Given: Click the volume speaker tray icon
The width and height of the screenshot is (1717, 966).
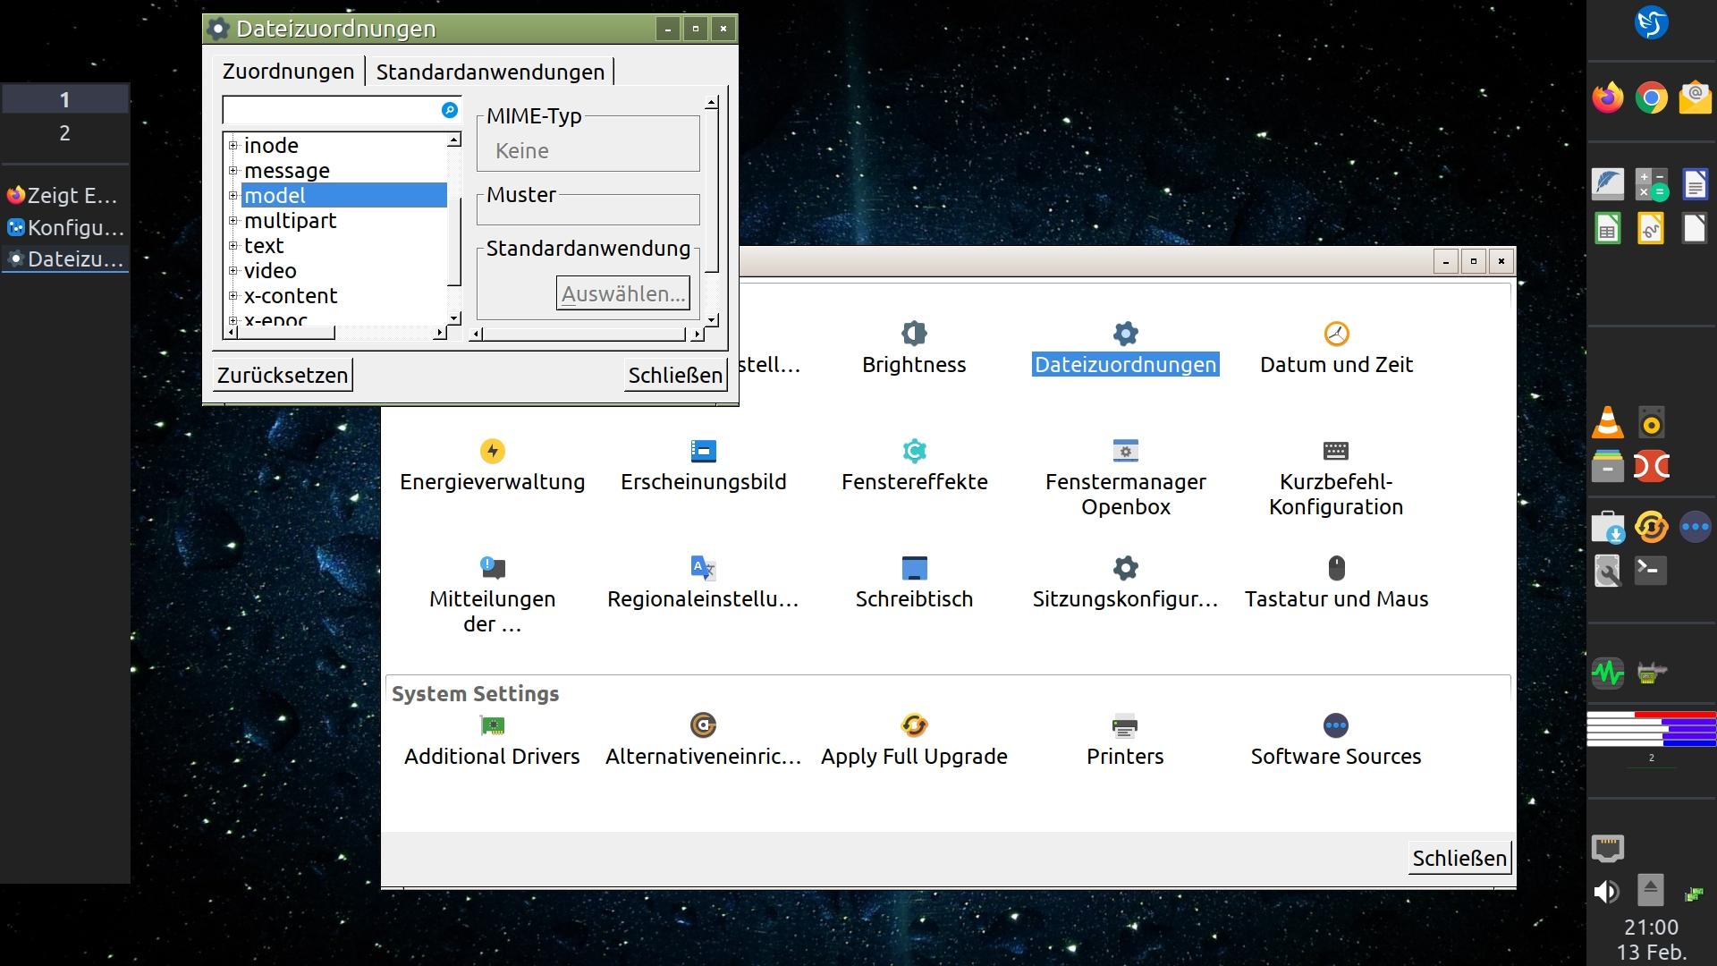Looking at the screenshot, I should (x=1606, y=891).
